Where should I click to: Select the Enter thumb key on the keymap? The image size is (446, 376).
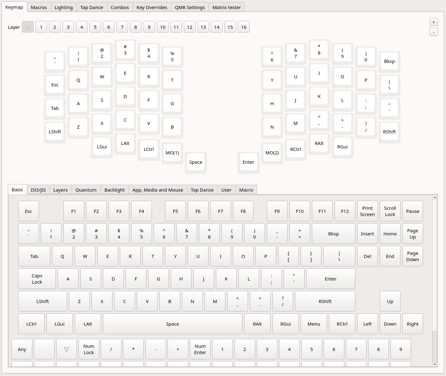(x=248, y=162)
